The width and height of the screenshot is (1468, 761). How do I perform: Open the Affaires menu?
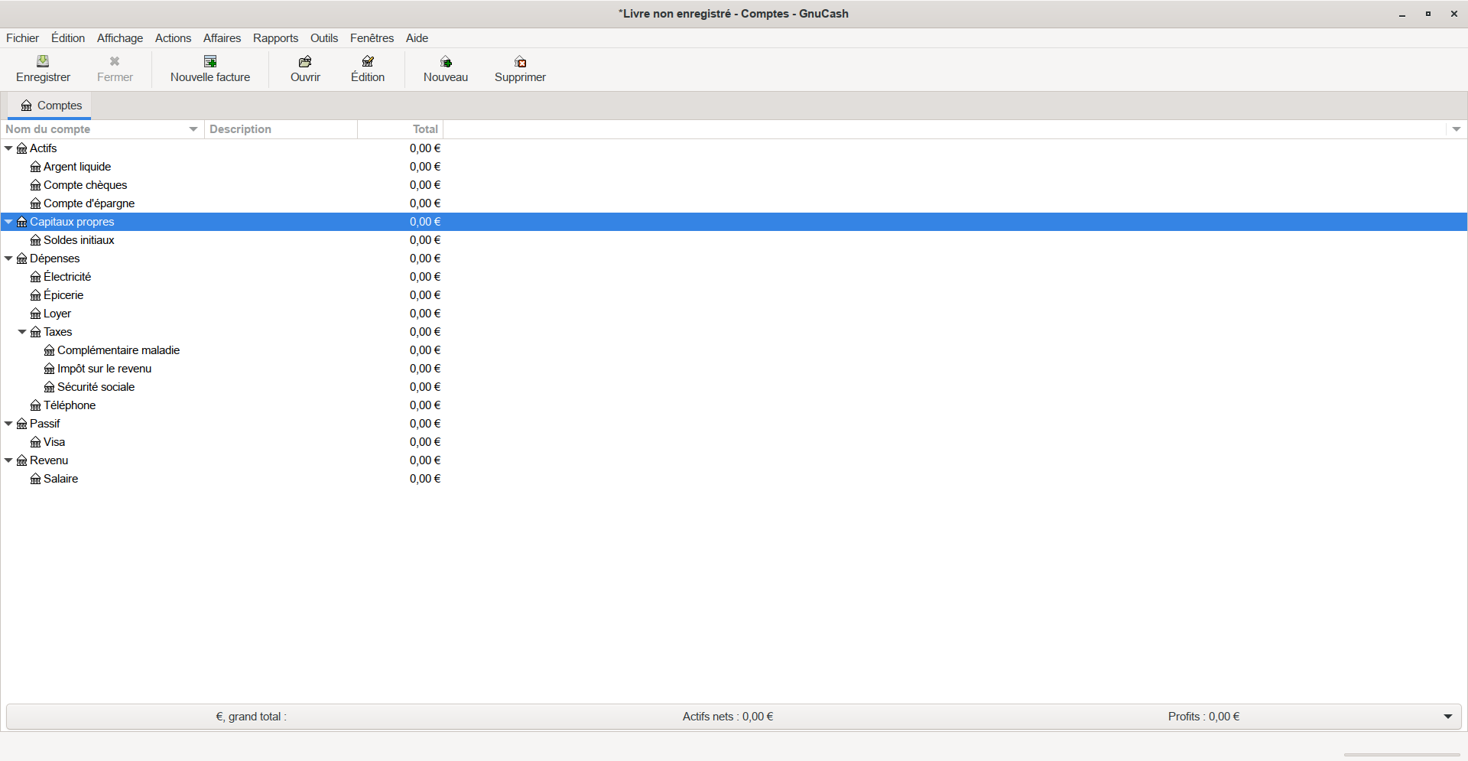[x=222, y=38]
